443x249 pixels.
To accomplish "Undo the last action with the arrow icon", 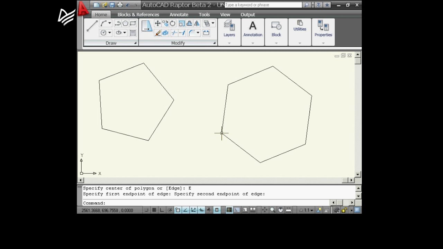I will point(128,5).
